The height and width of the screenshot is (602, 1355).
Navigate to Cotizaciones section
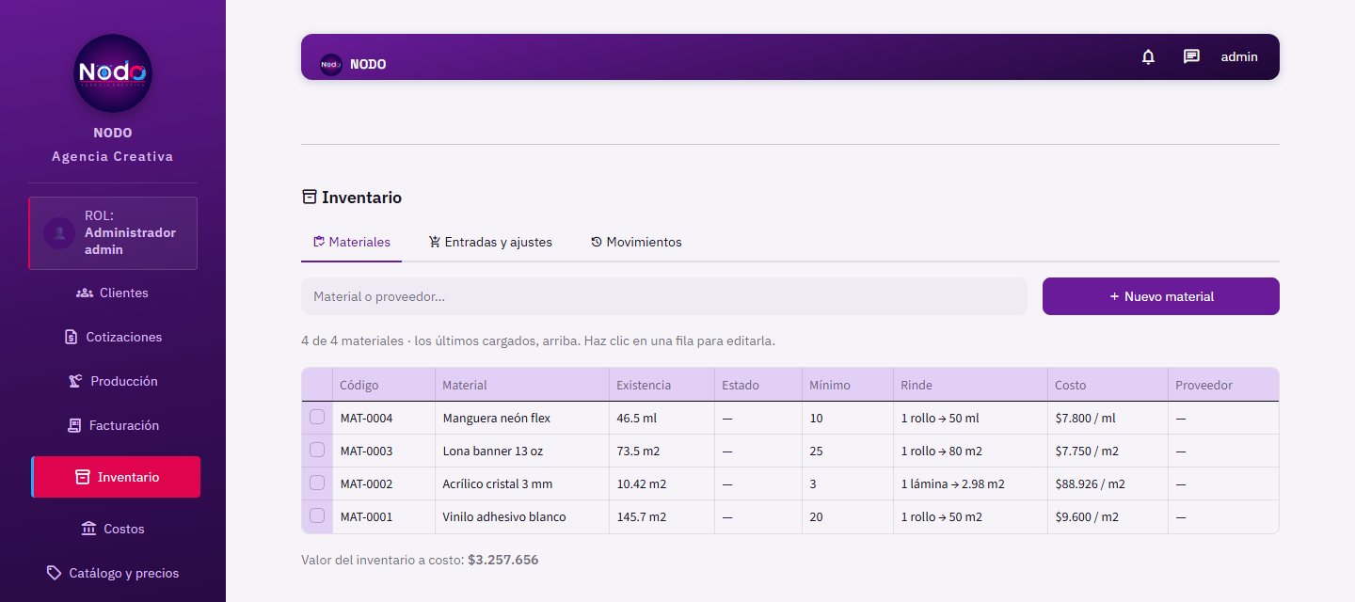[x=113, y=337]
